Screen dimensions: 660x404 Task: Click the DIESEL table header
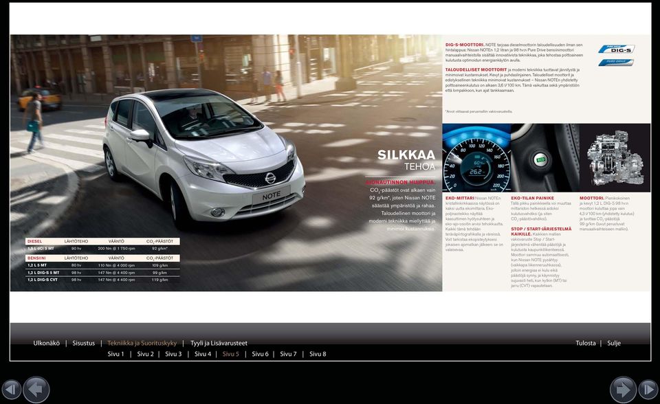tap(34, 242)
